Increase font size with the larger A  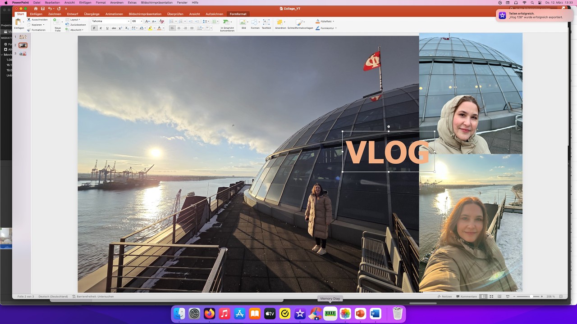pyautogui.click(x=147, y=21)
